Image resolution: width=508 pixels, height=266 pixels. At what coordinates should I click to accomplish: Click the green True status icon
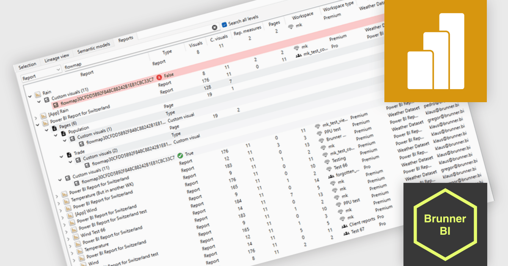(180, 156)
